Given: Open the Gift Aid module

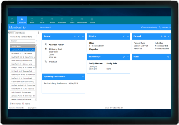Looking at the screenshot, I should point(42,20).
